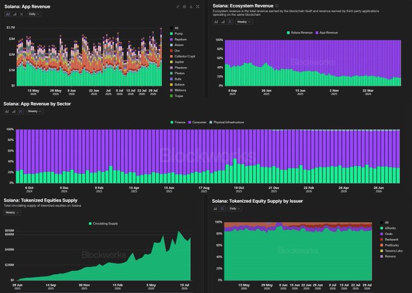Toggle Backpack series in issuer legend
Screen dimensions: 412x293
coord(389,240)
